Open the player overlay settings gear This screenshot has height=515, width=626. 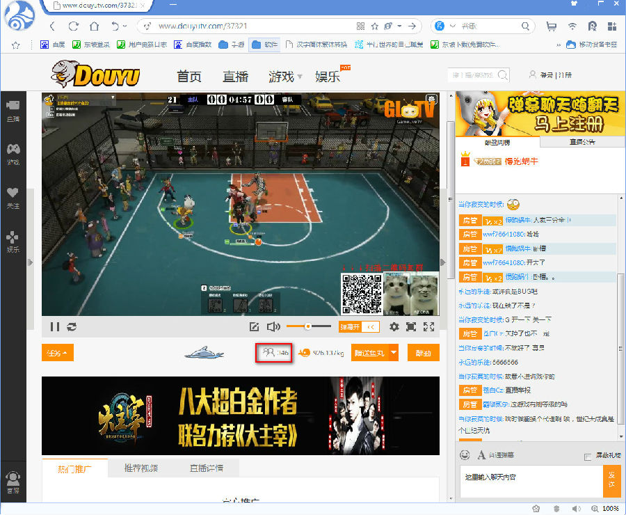pyautogui.click(x=431, y=98)
